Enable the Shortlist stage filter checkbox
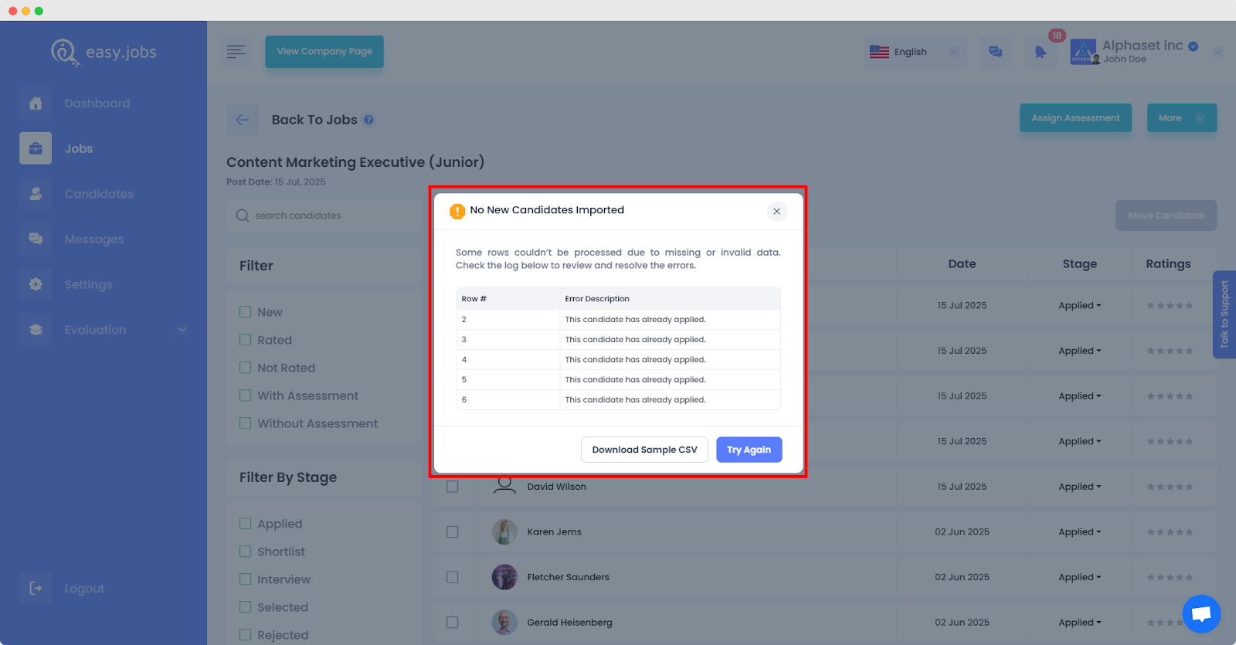Viewport: 1236px width, 645px height. coord(246,552)
